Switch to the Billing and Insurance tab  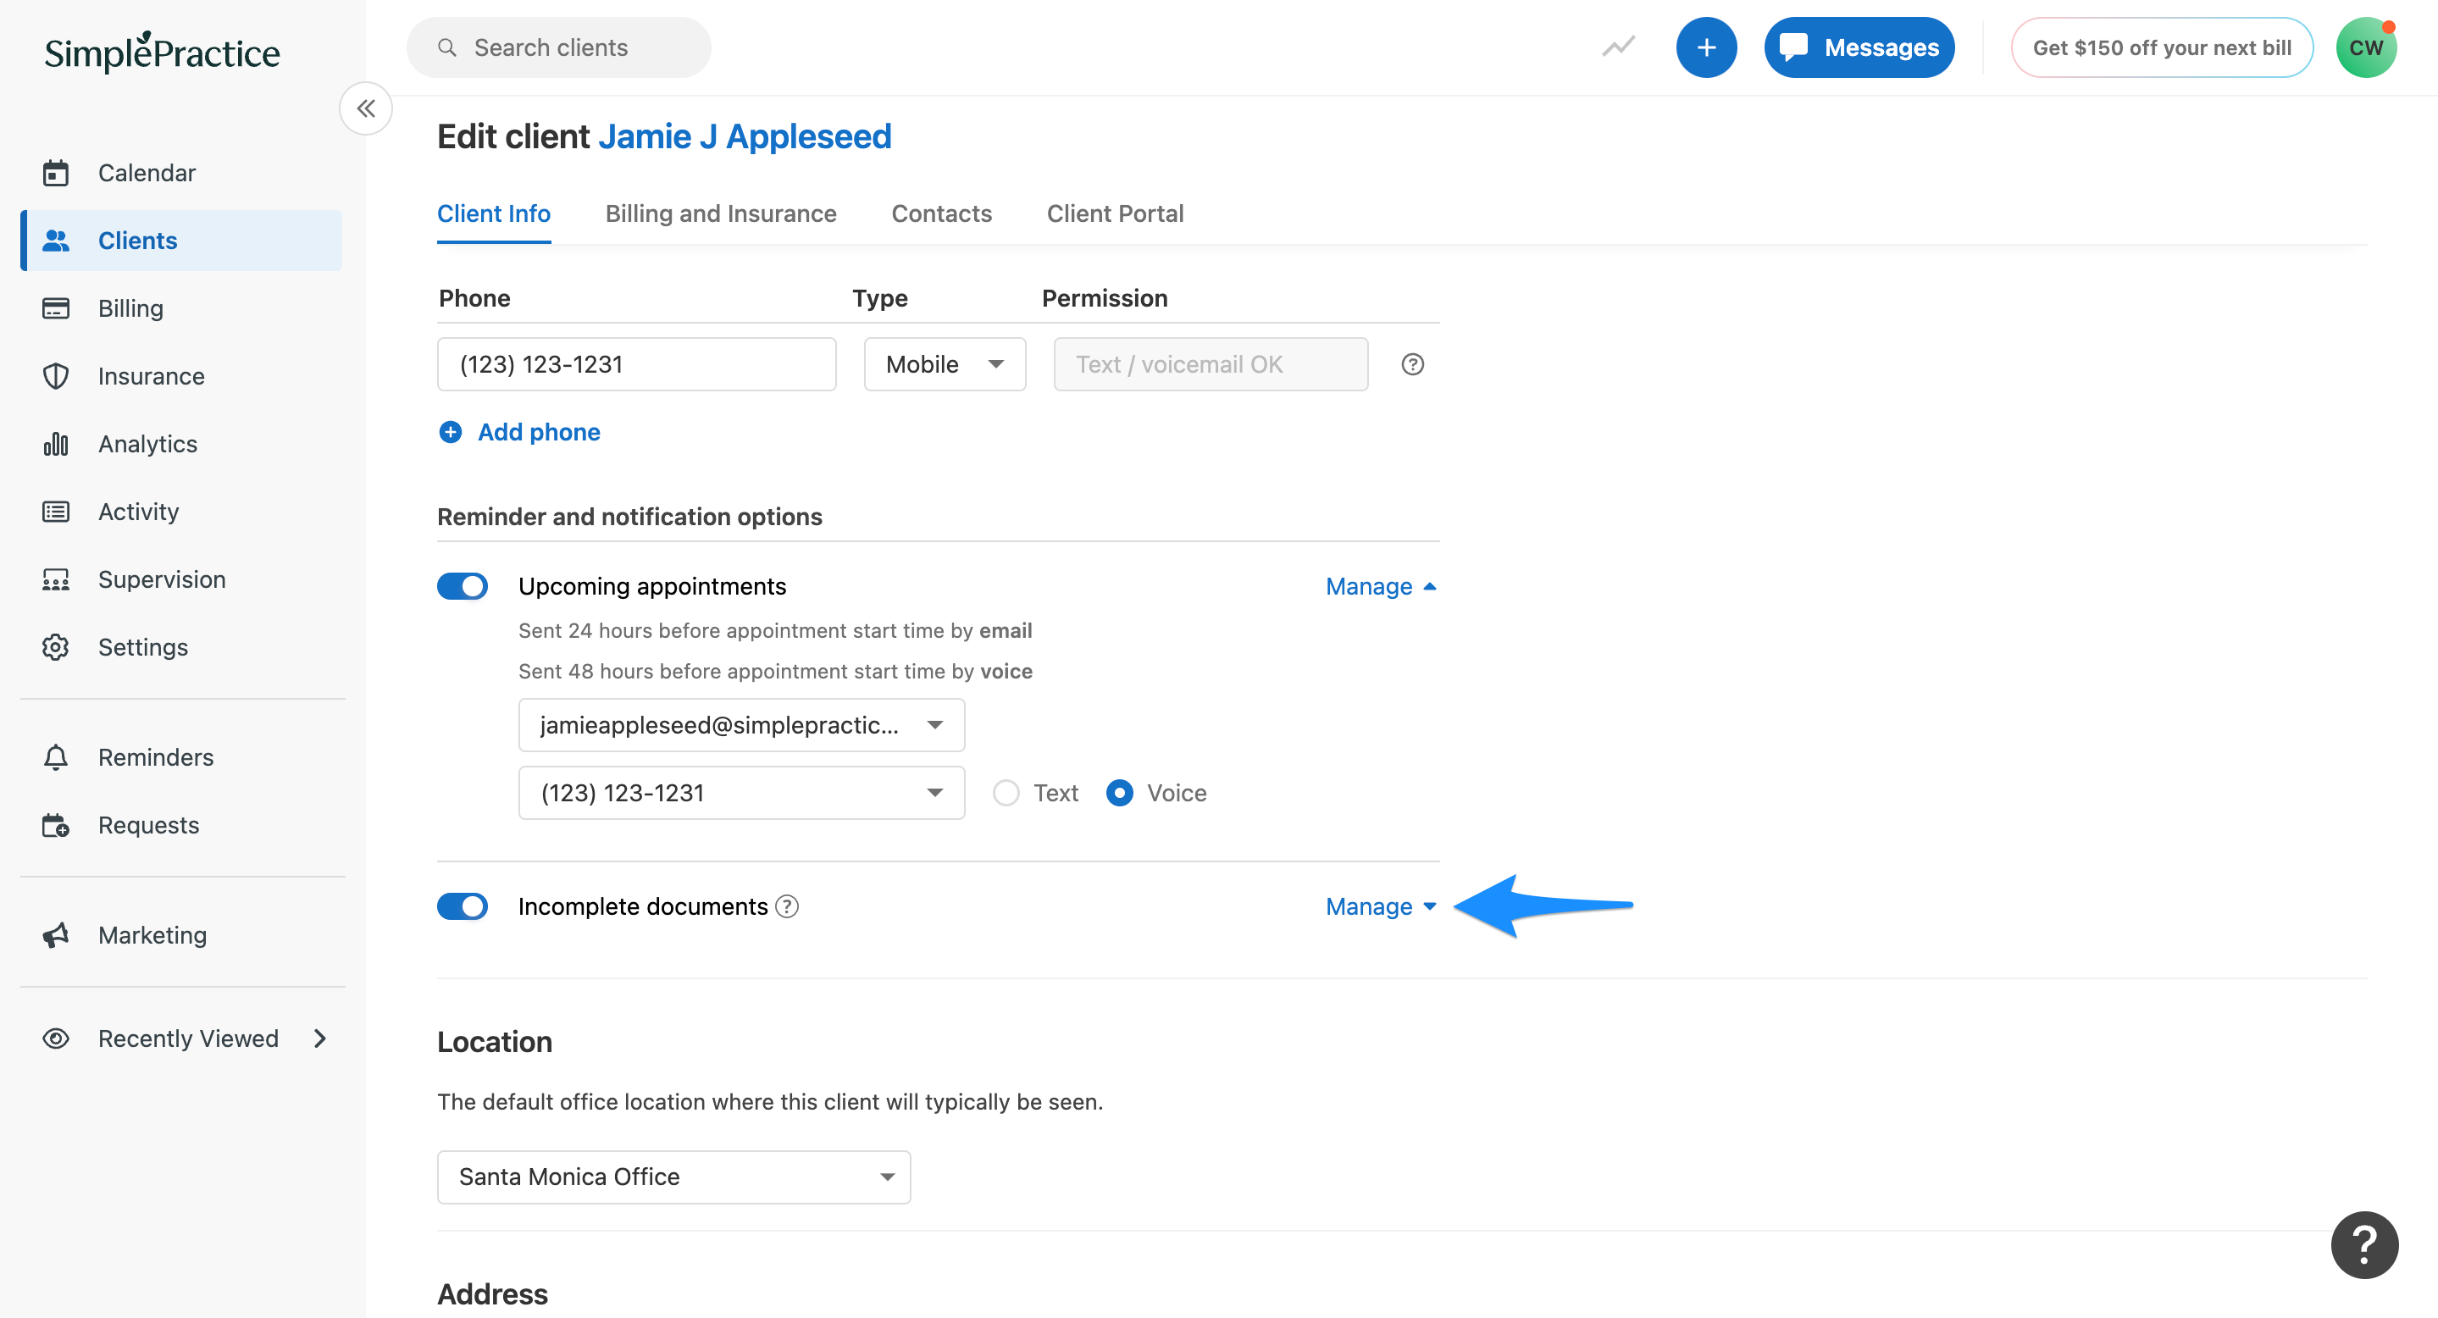720,213
